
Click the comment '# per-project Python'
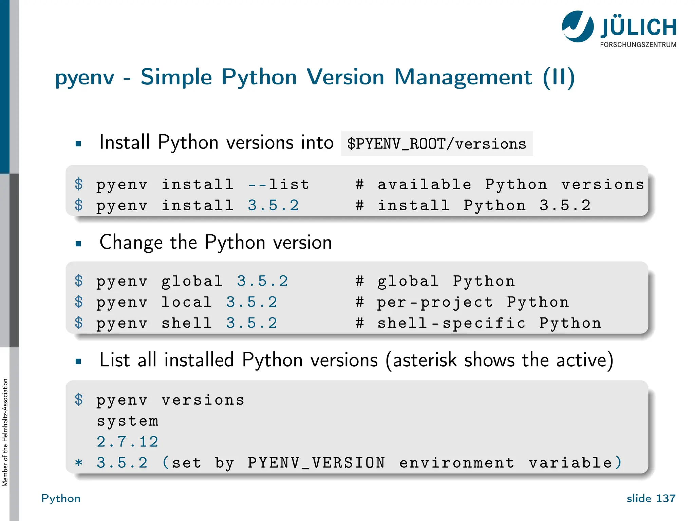(x=462, y=303)
